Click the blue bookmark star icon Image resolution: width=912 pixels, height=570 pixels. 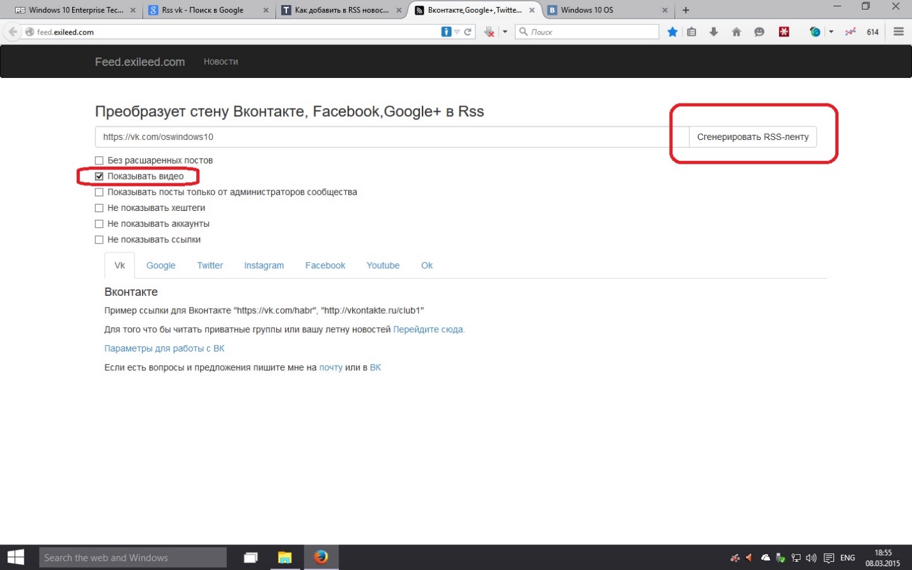672,31
